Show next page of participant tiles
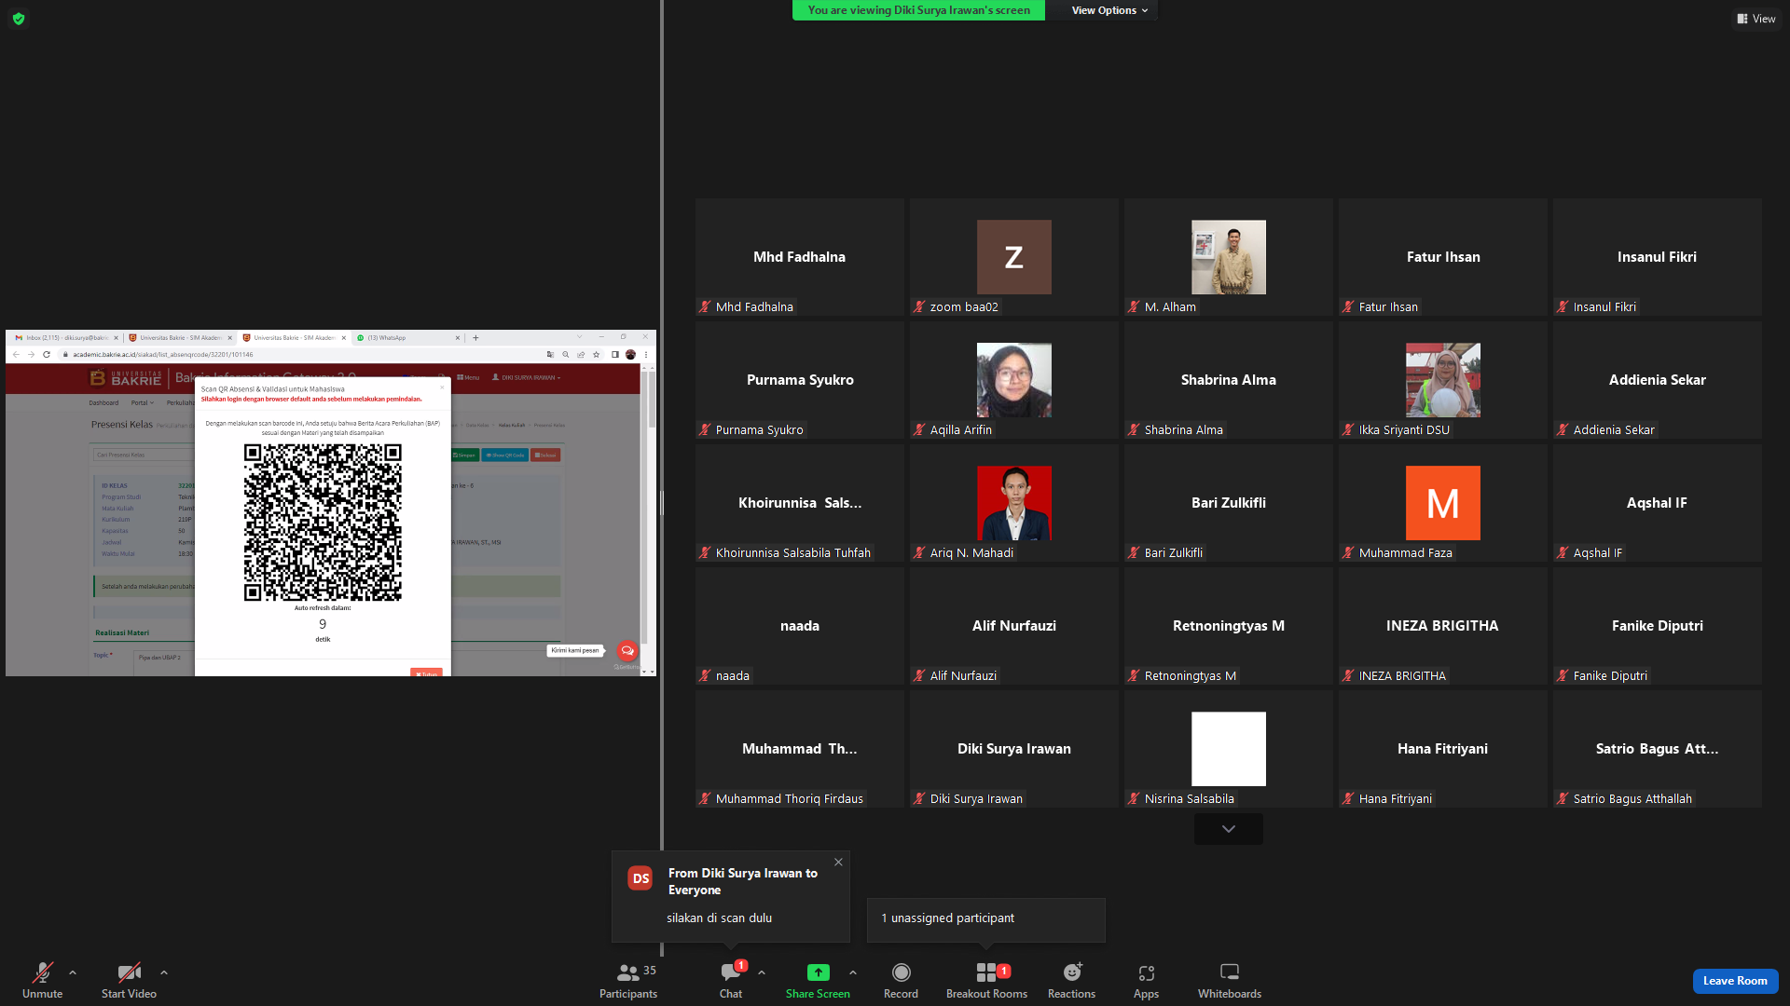Screen dimensions: 1790x1006 [1229, 829]
